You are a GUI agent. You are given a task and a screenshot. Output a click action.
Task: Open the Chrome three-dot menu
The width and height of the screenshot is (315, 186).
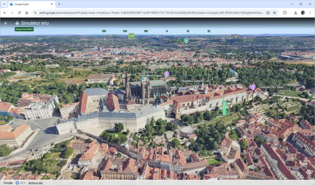pos(310,13)
